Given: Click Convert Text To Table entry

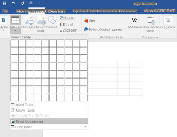Looking at the screenshot, I should (49, 116).
